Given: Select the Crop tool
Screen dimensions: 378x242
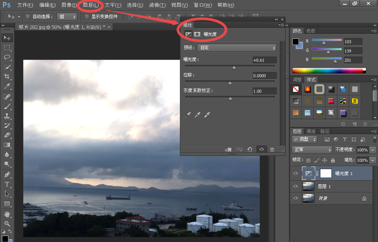Looking at the screenshot, I should (x=7, y=77).
